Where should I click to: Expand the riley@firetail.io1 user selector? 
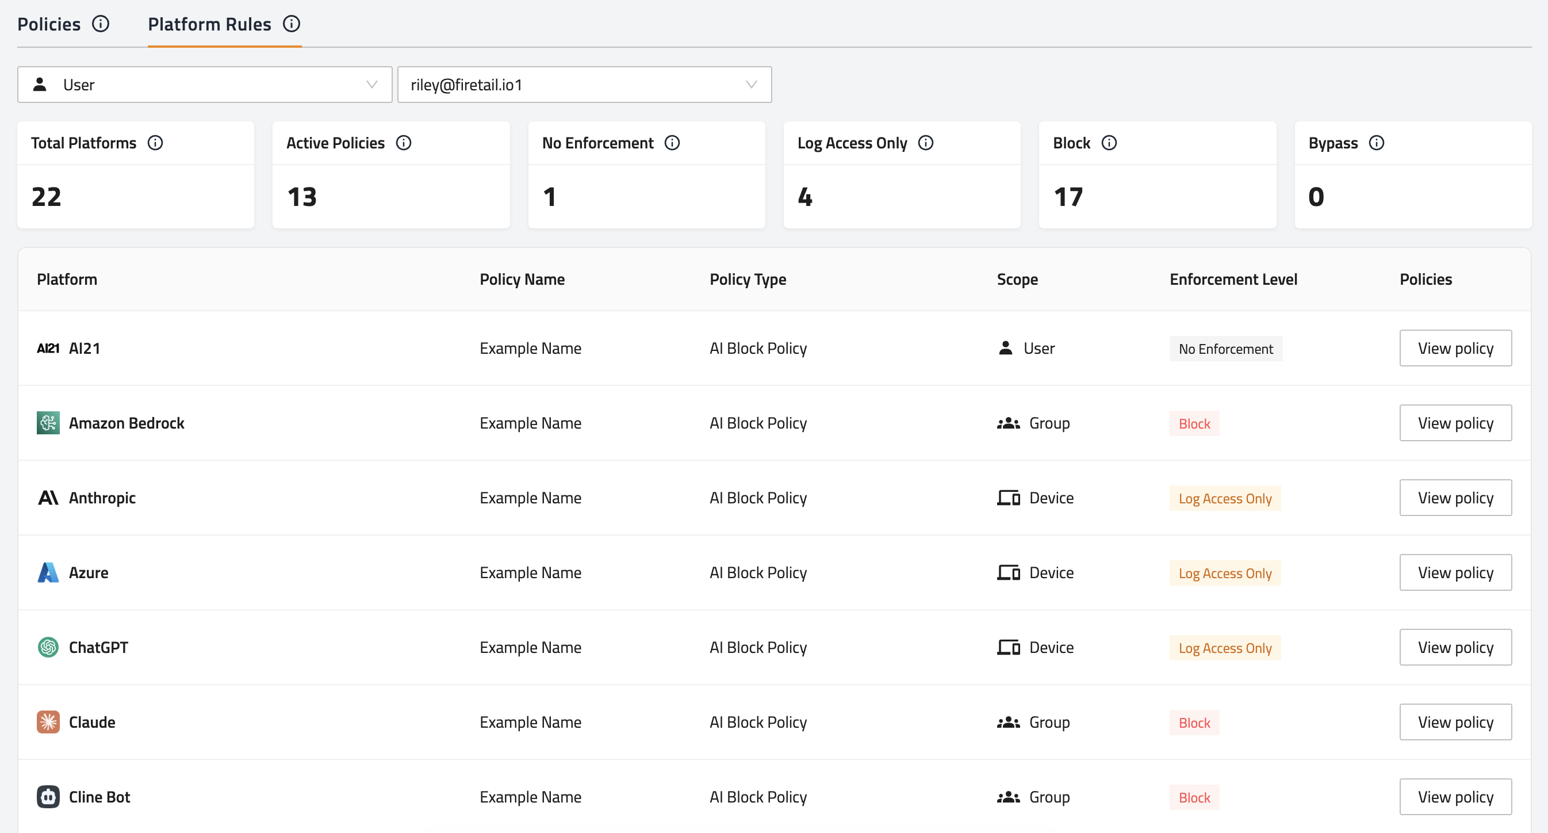tap(584, 85)
